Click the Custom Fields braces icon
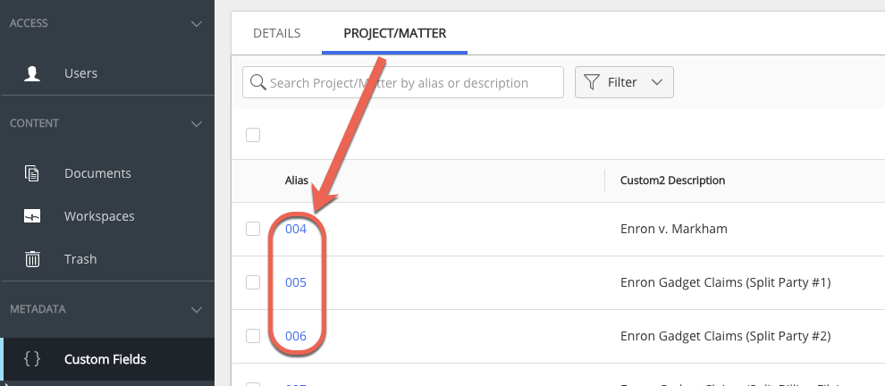The width and height of the screenshot is (885, 386). [x=32, y=359]
